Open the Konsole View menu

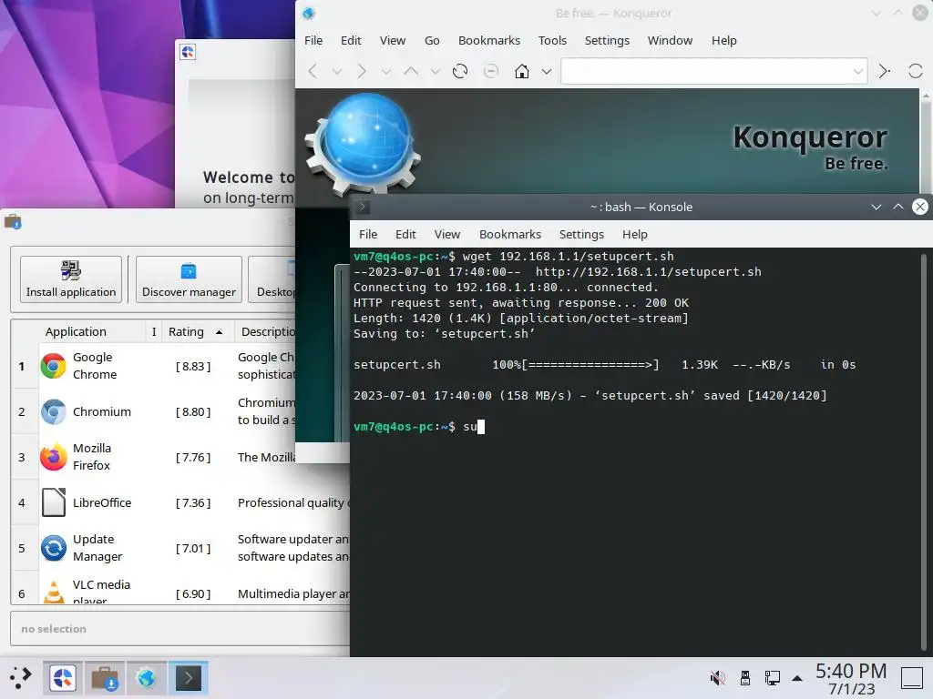point(447,234)
